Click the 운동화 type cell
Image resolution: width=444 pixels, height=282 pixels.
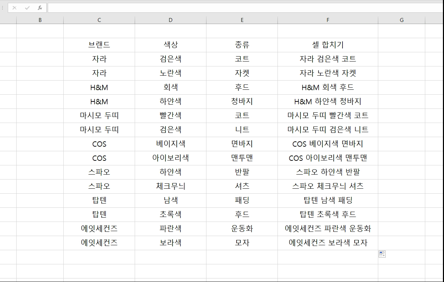pyautogui.click(x=242, y=229)
